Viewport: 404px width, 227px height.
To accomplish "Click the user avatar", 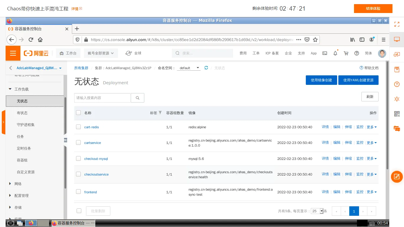I will click(x=382, y=53).
